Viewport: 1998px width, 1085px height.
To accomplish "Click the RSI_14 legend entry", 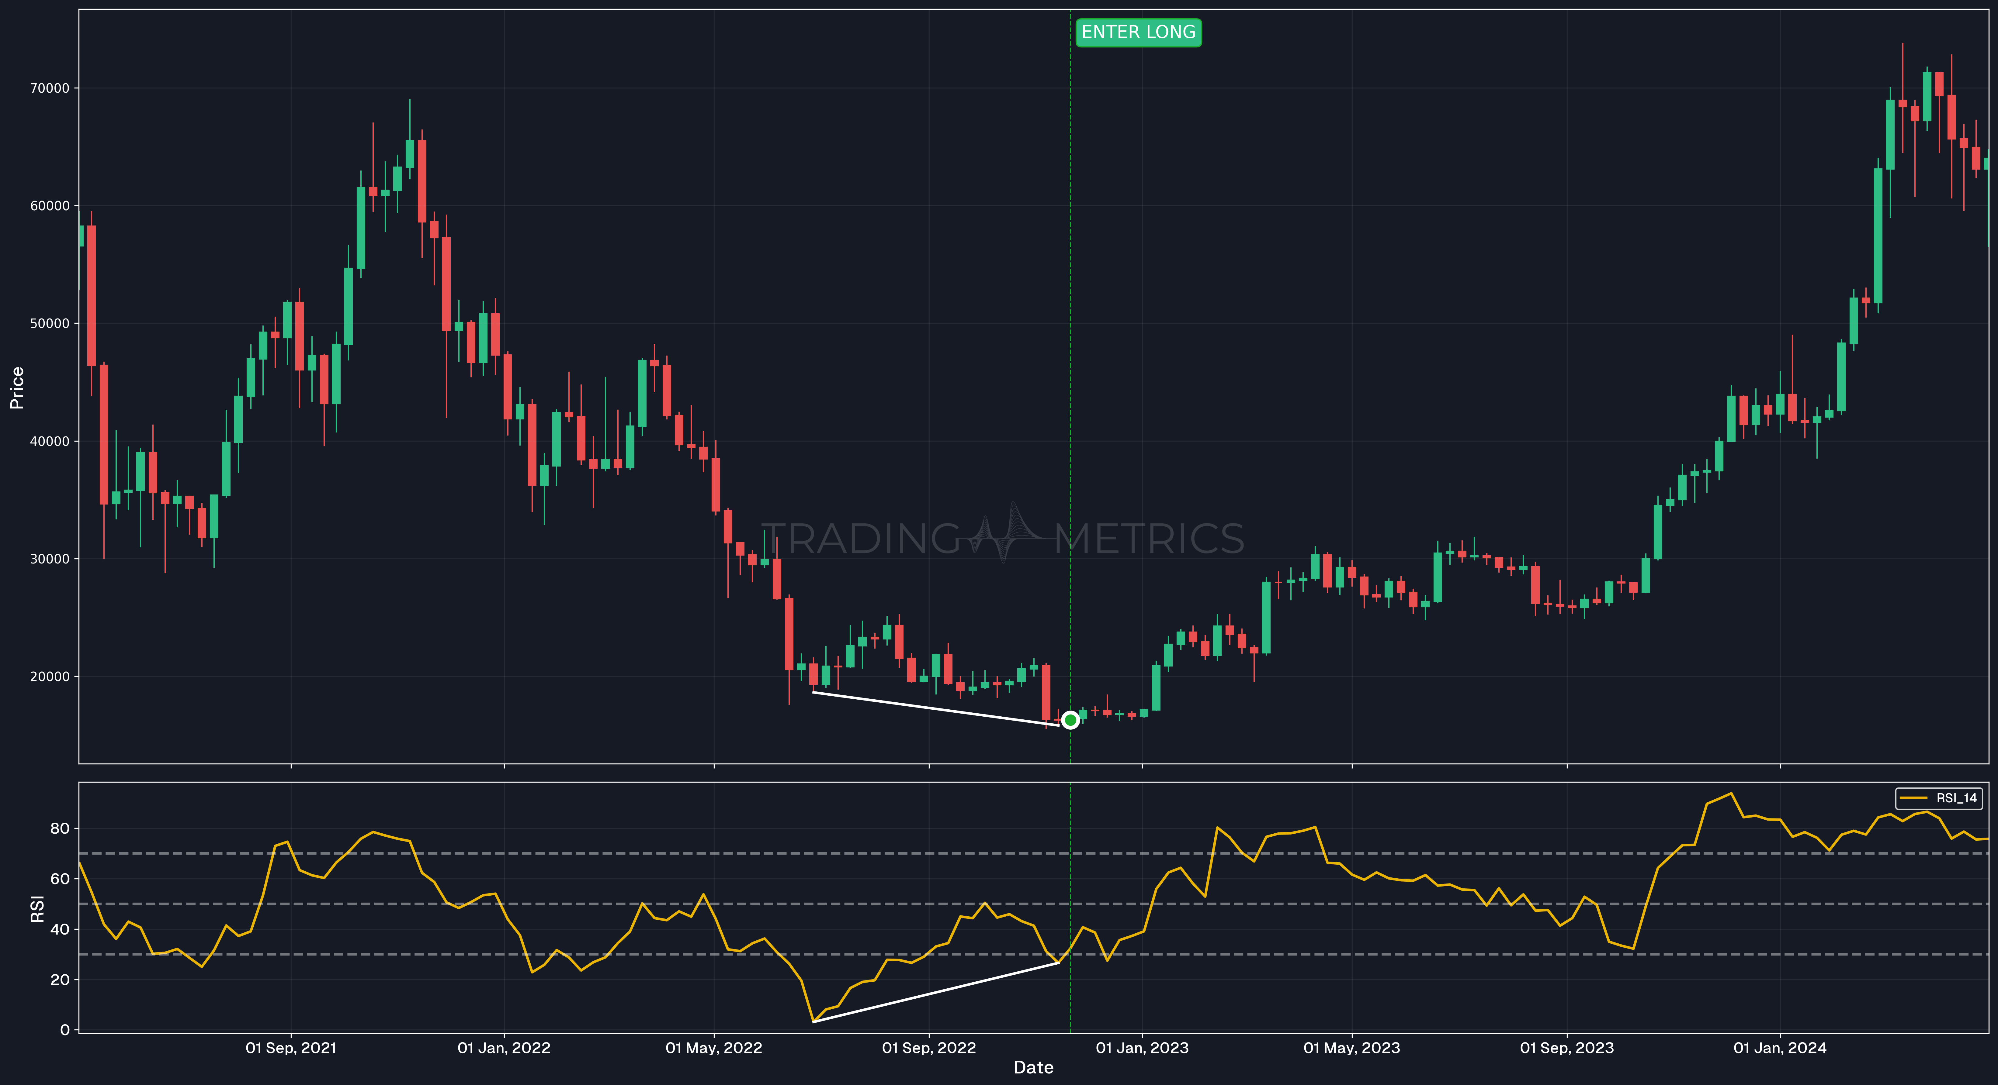I will [x=1938, y=798].
